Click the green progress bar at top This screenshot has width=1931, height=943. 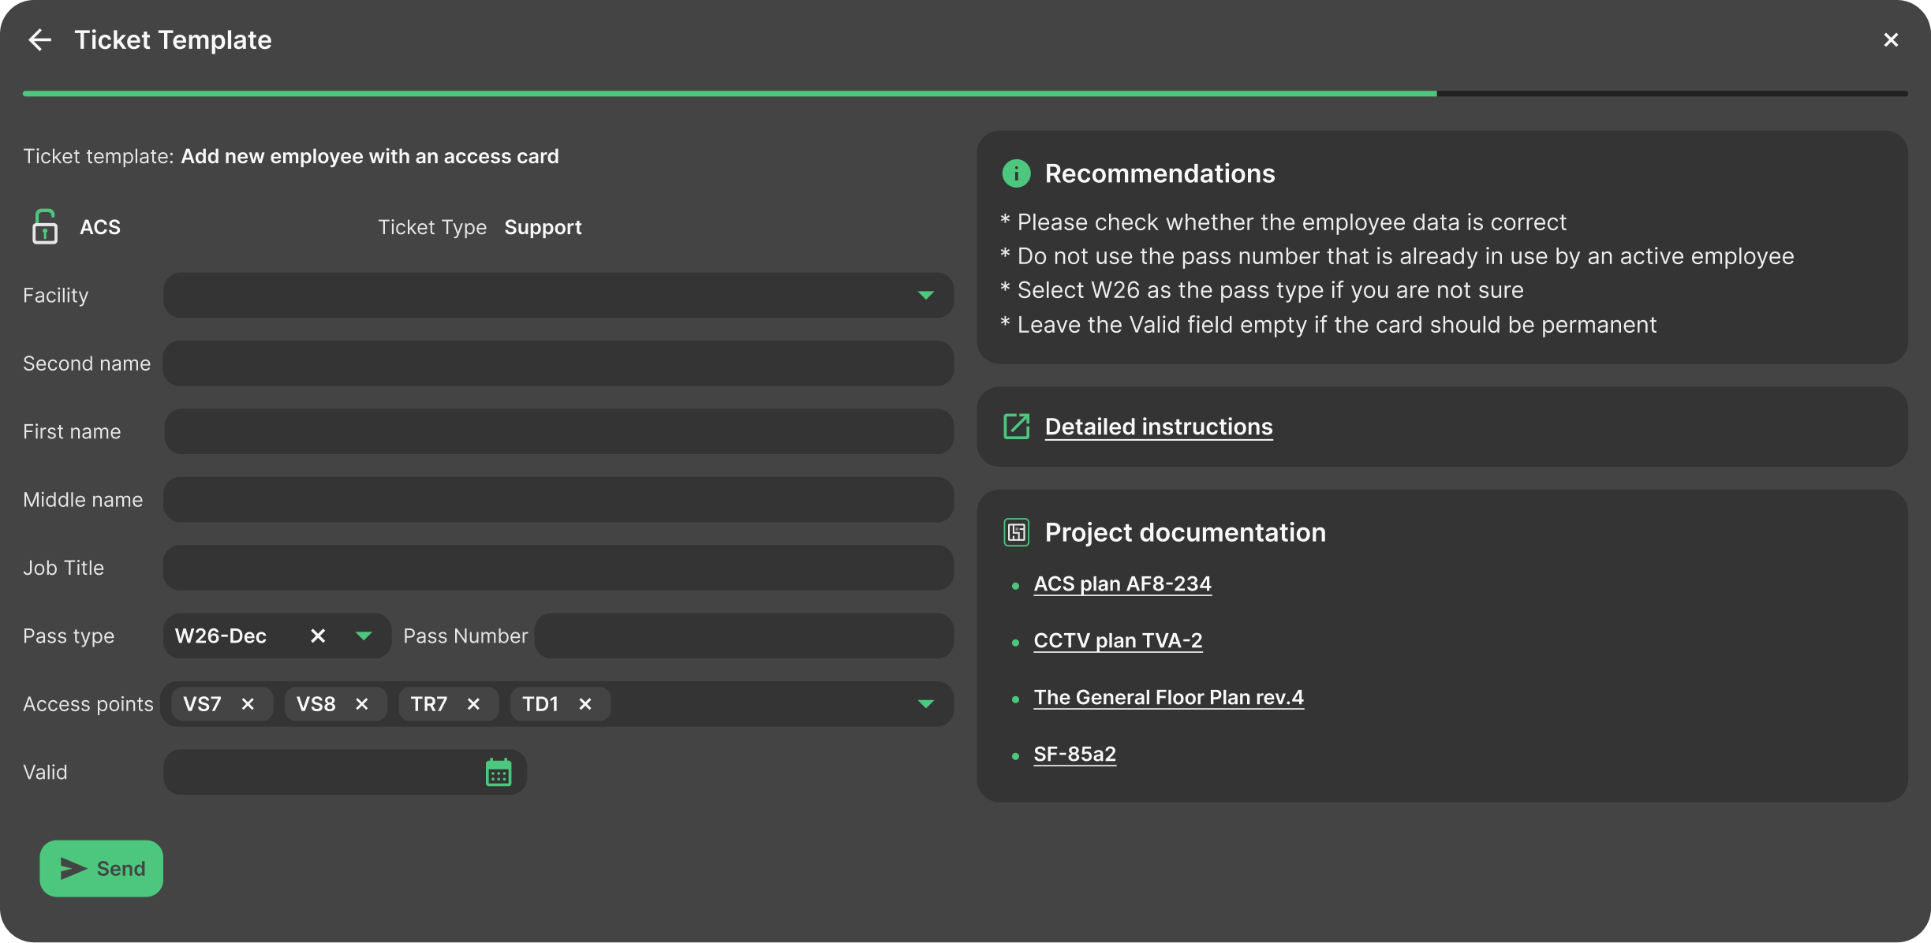click(729, 94)
